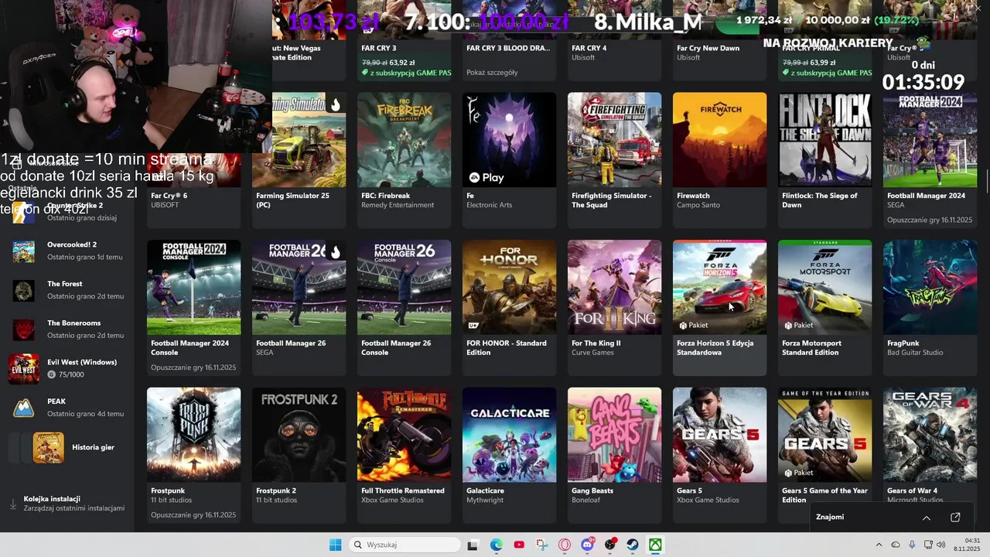Viewport: 990px width, 557px height.
Task: Click the EA Play badge on Fe
Action: [486, 177]
